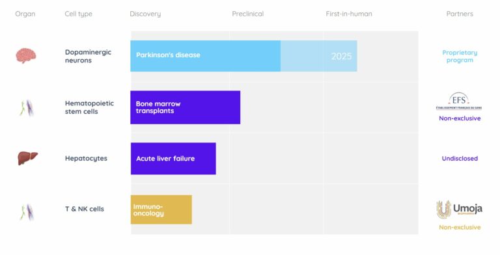Click the brain organ icon

point(26,55)
